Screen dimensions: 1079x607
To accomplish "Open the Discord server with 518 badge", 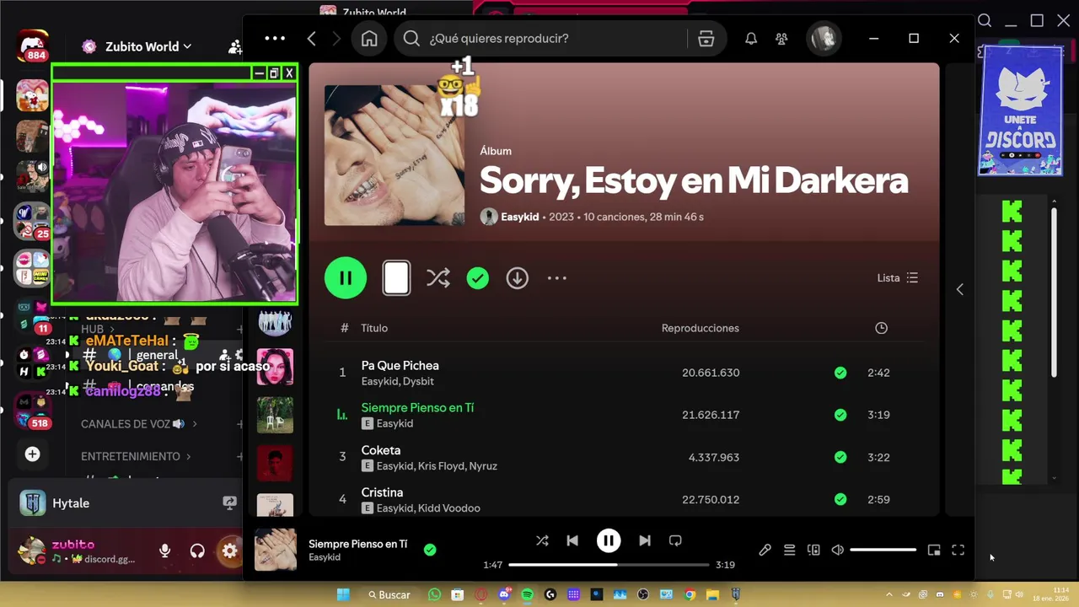I will click(34, 411).
